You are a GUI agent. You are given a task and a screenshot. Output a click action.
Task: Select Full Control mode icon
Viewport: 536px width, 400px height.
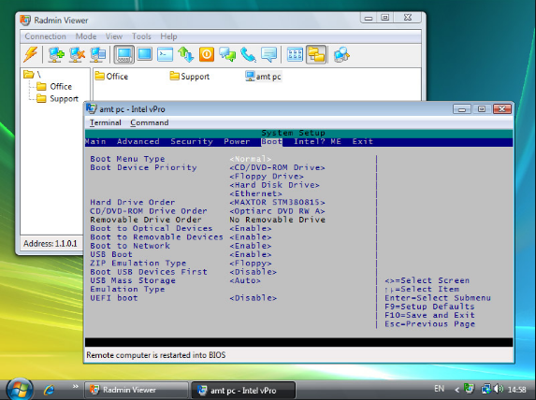(123, 54)
